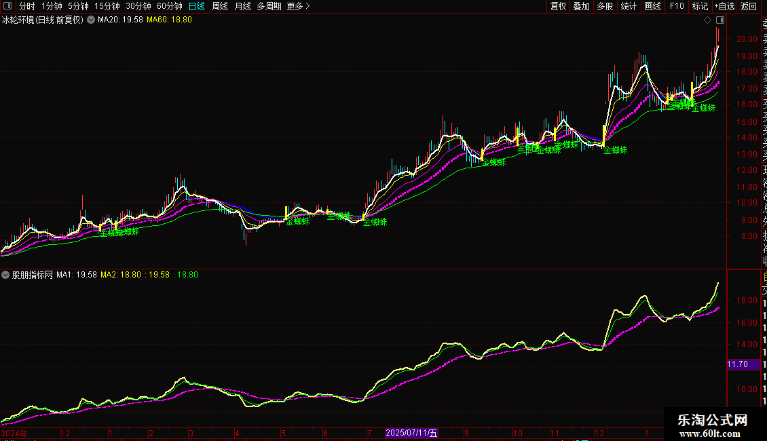This screenshot has width=767, height=441.
Task: Open the F10 company info
Action: click(x=677, y=6)
